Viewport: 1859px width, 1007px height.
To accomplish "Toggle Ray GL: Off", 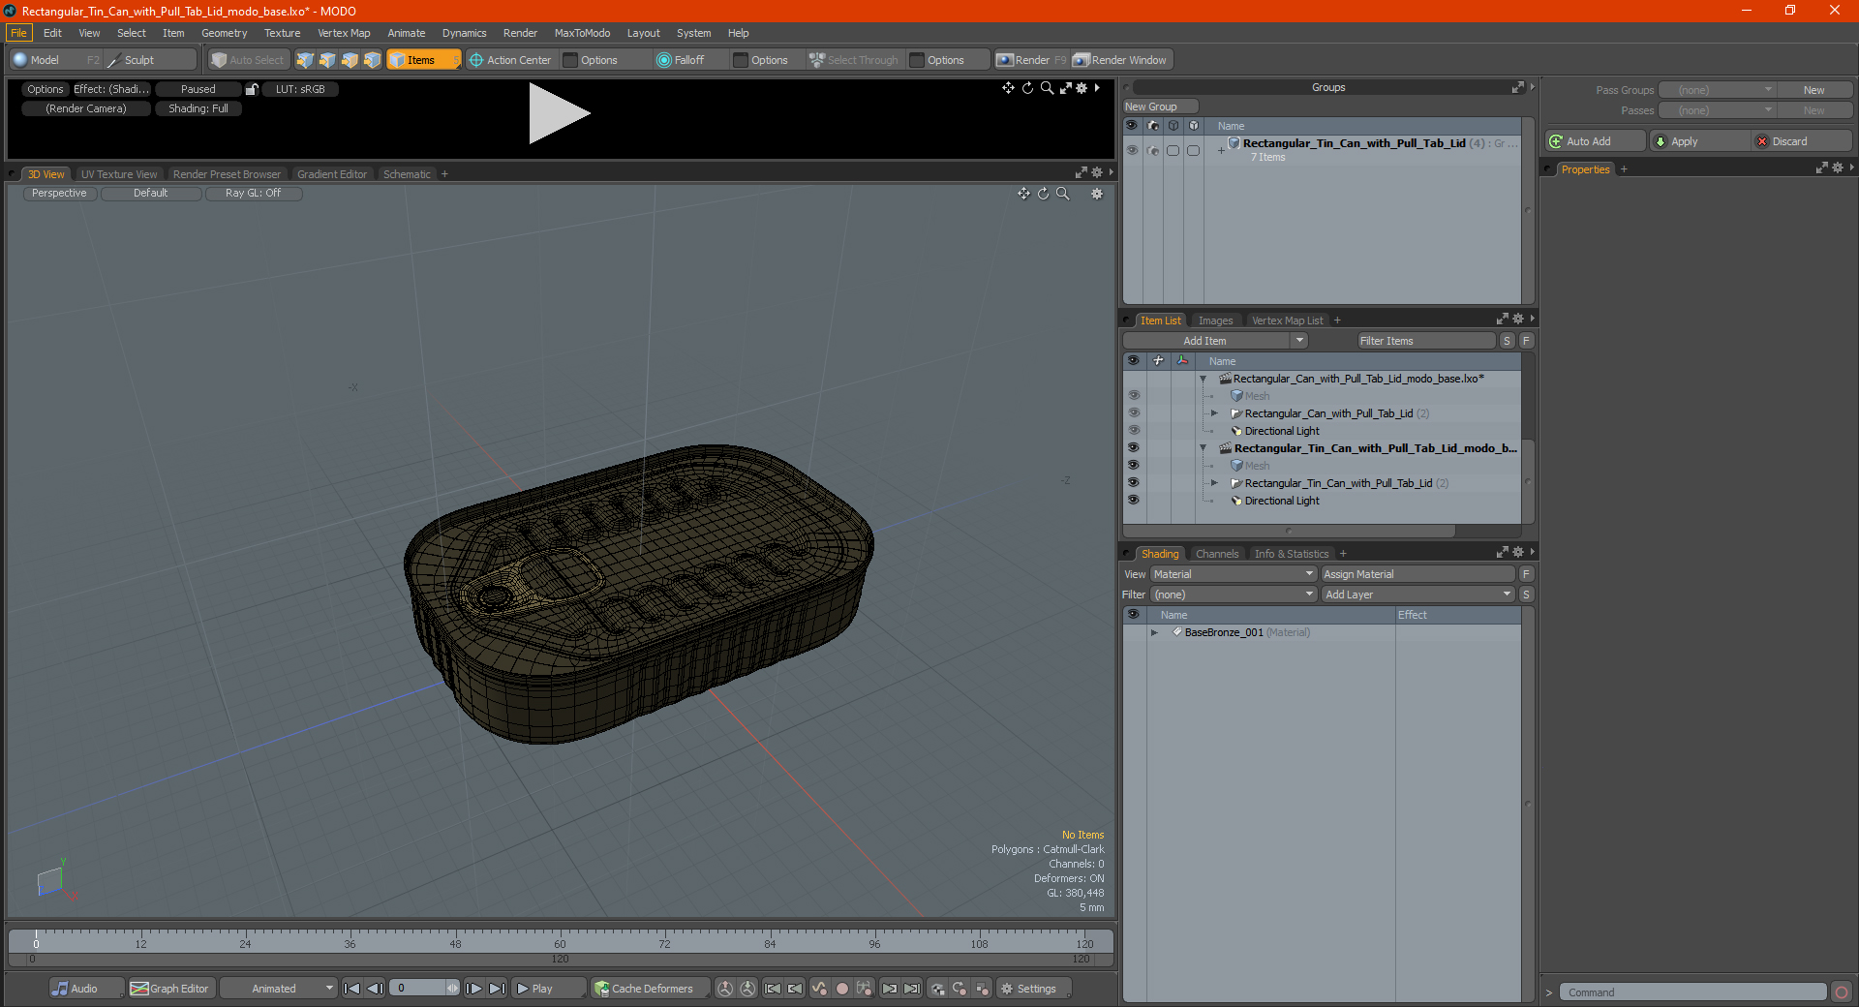I will (254, 194).
